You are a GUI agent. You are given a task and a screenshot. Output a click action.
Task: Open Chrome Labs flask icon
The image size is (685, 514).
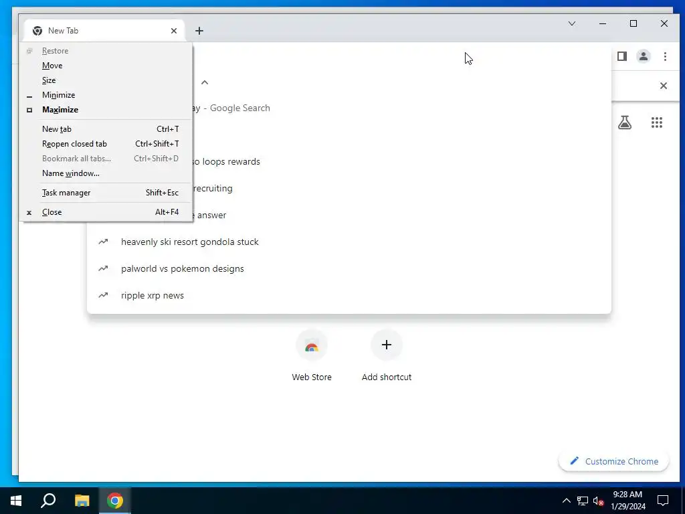tap(625, 122)
